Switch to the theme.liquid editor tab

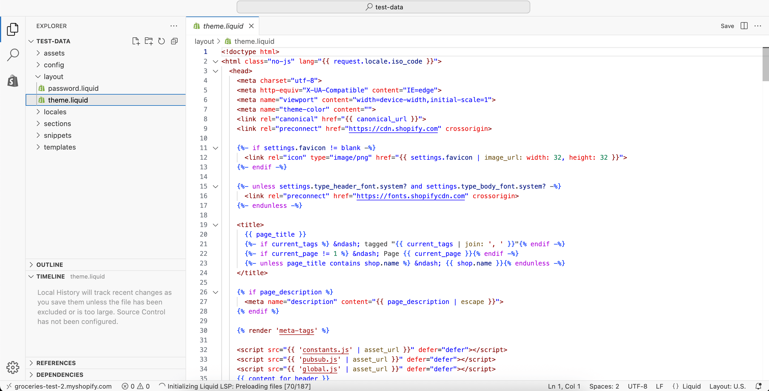tap(222, 26)
